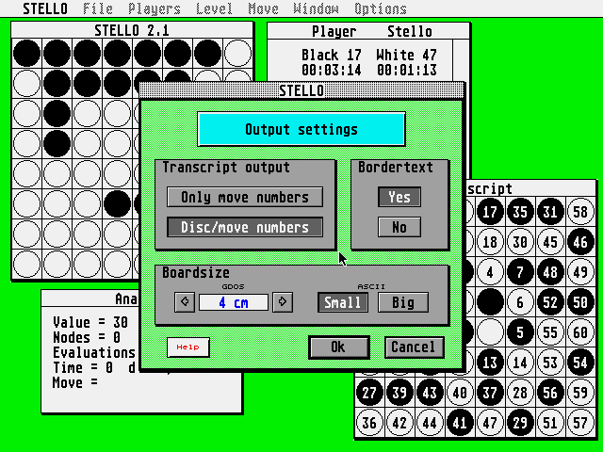
Task: Click the black top-left corner disc on the board
Action: pos(26,53)
